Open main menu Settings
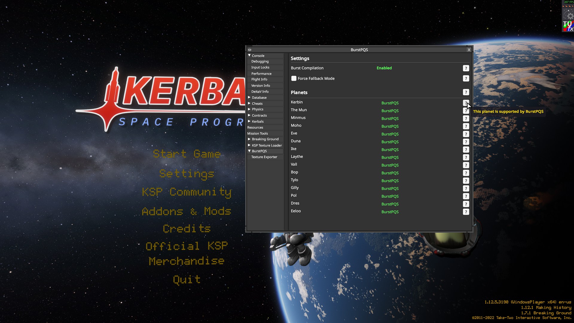574x323 pixels. tap(187, 174)
